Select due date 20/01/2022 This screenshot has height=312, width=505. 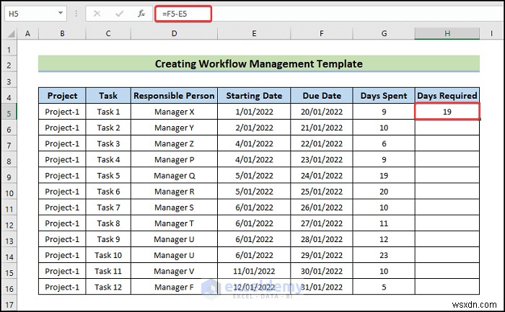[322, 112]
